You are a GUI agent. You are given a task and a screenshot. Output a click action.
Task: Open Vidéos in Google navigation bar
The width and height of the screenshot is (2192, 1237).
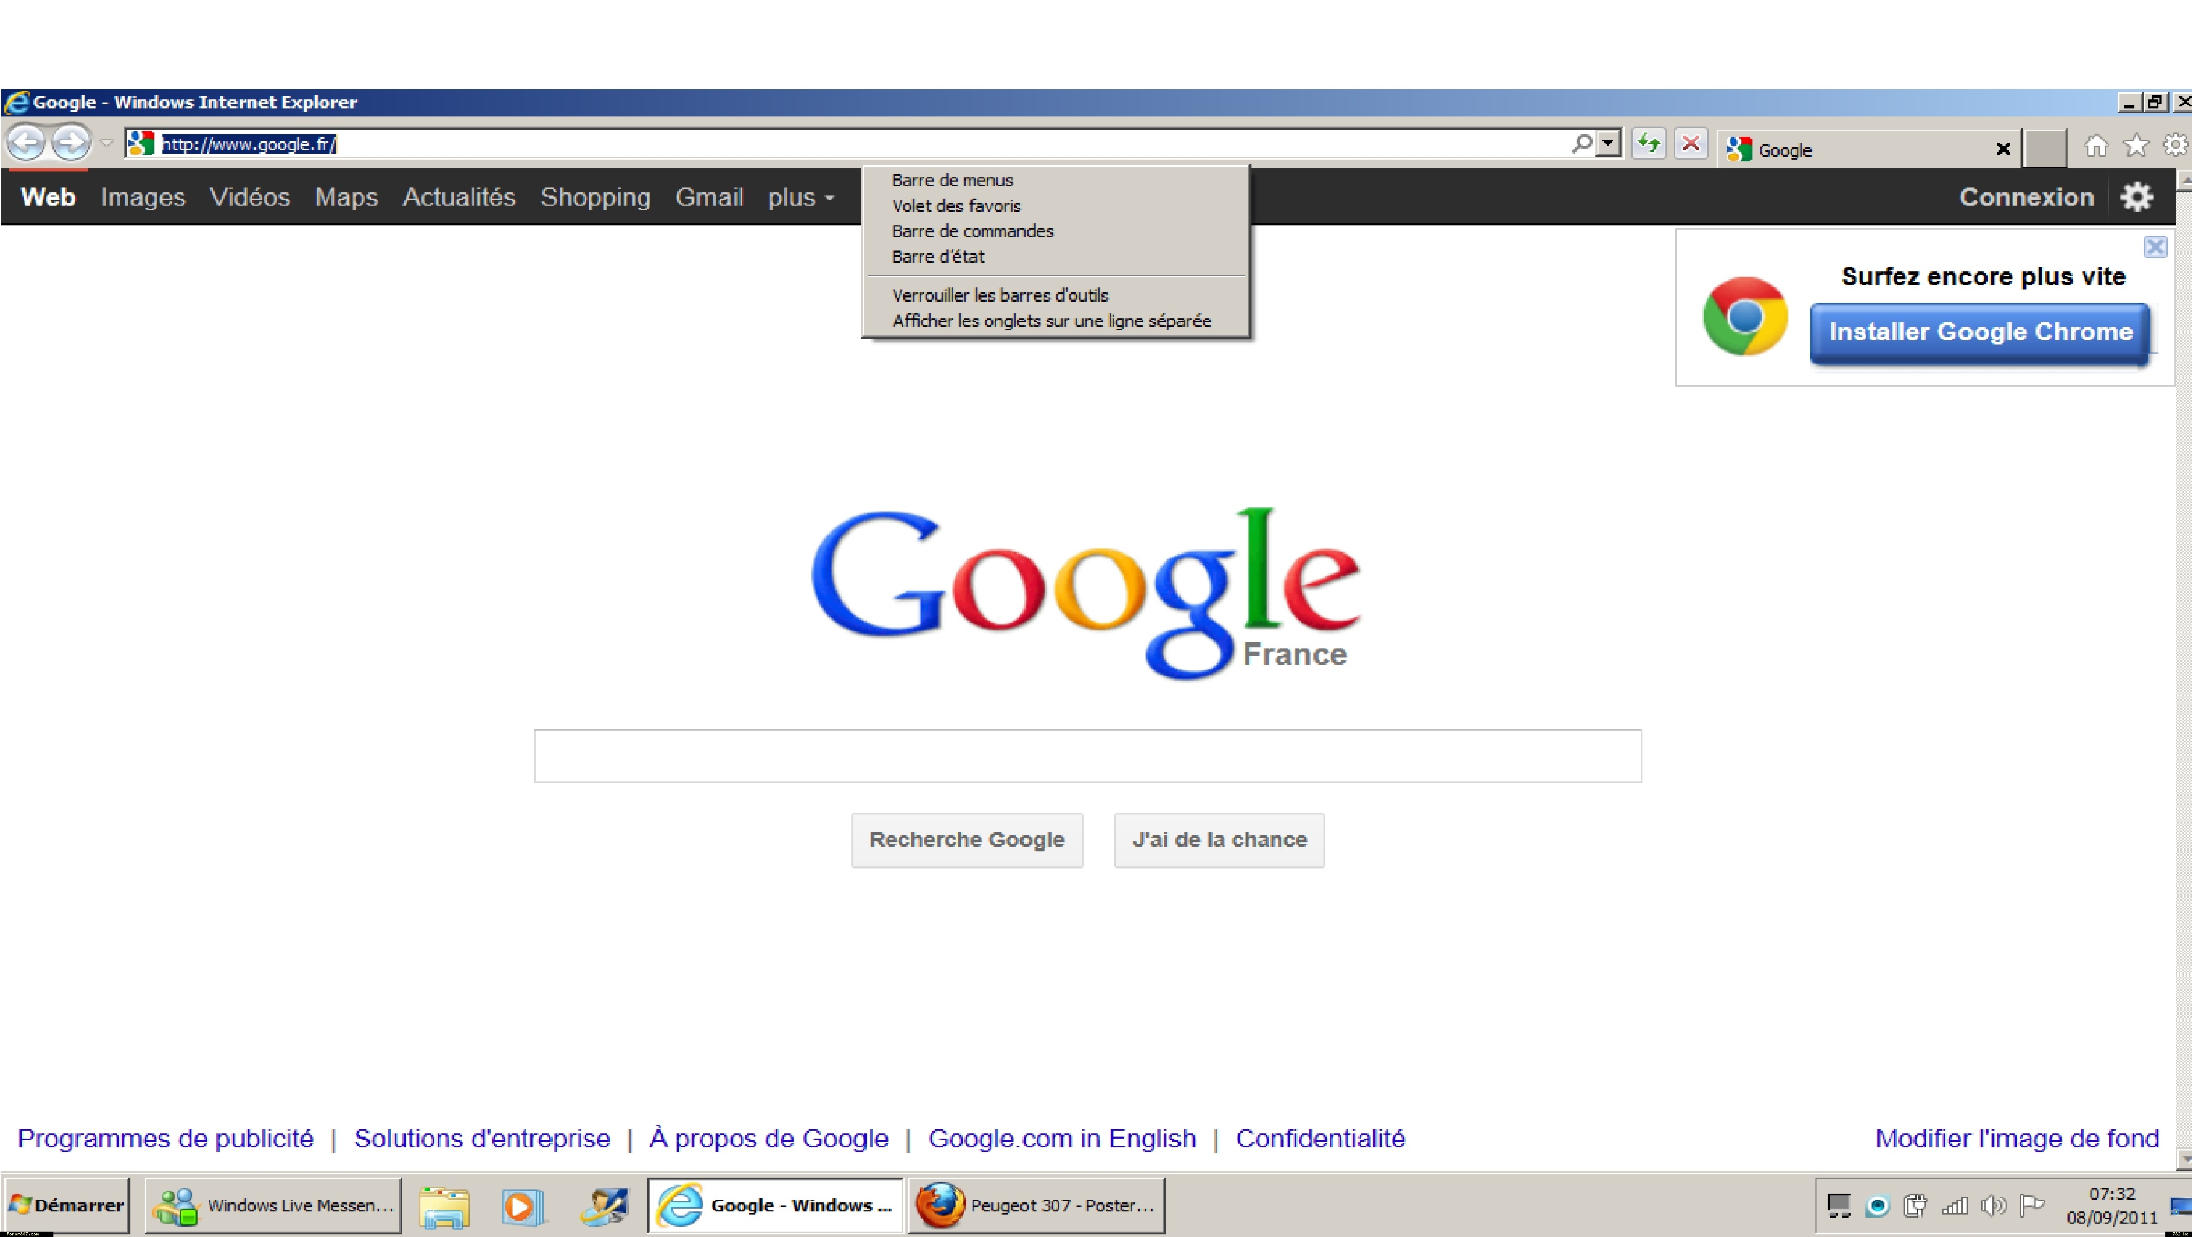tap(249, 197)
